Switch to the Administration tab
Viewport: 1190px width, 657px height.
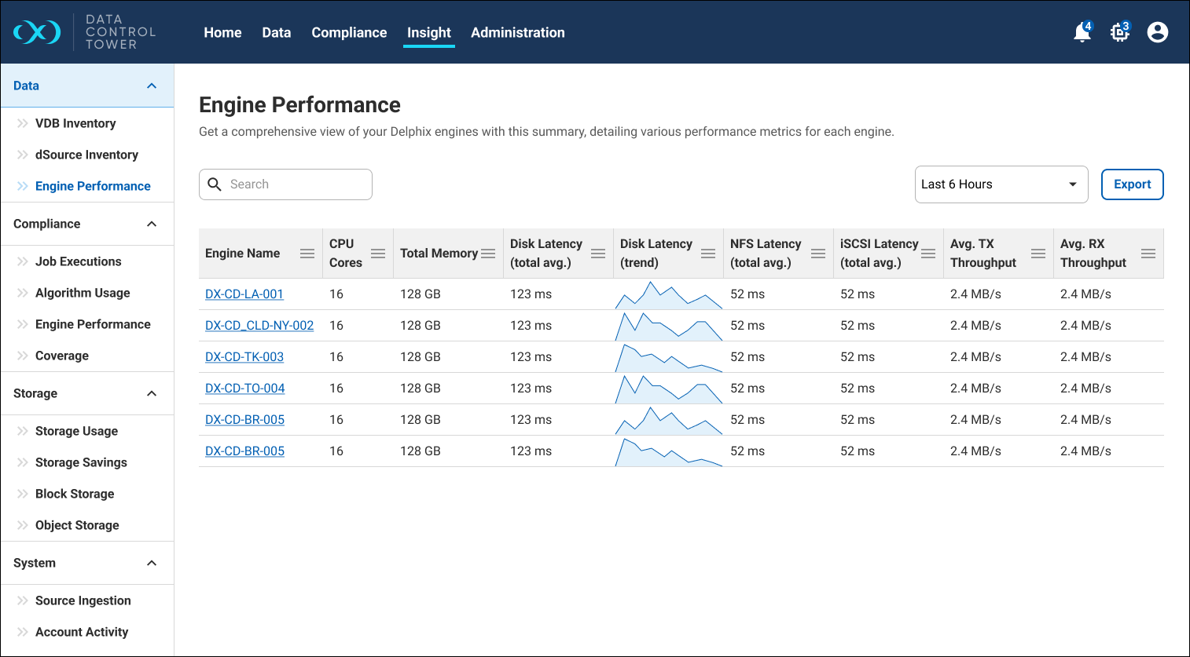pos(518,32)
